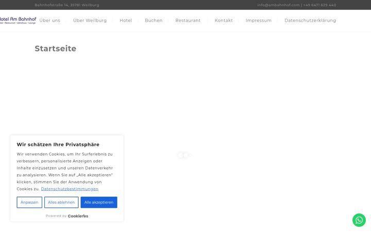
Task: Click the Startseite heading
Action: click(x=55, y=48)
